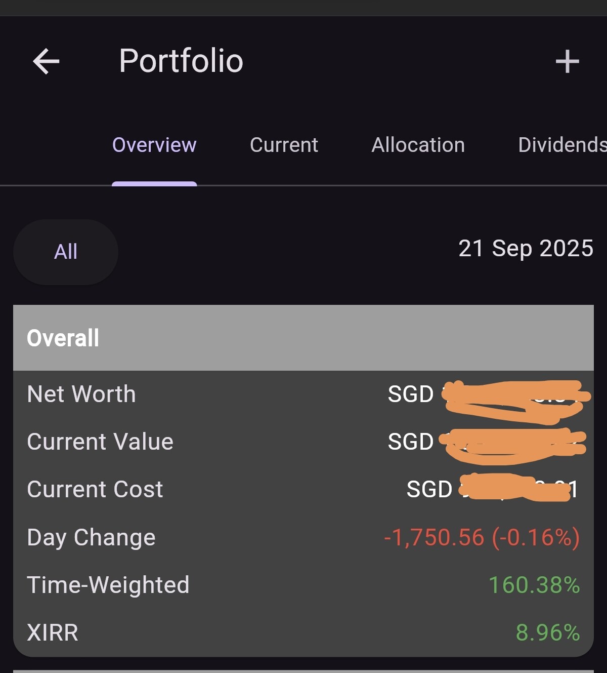Select the Time-Weighted label
The image size is (607, 673).
click(108, 585)
